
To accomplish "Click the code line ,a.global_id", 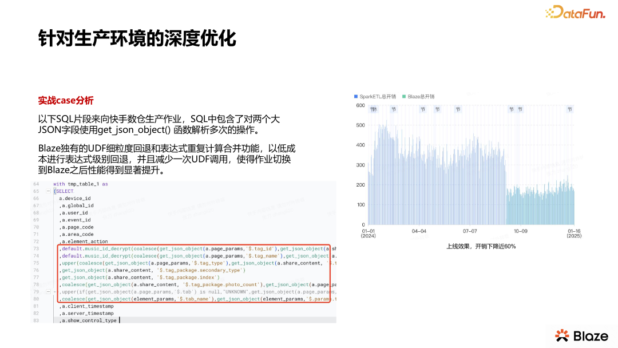I will click(x=77, y=205).
